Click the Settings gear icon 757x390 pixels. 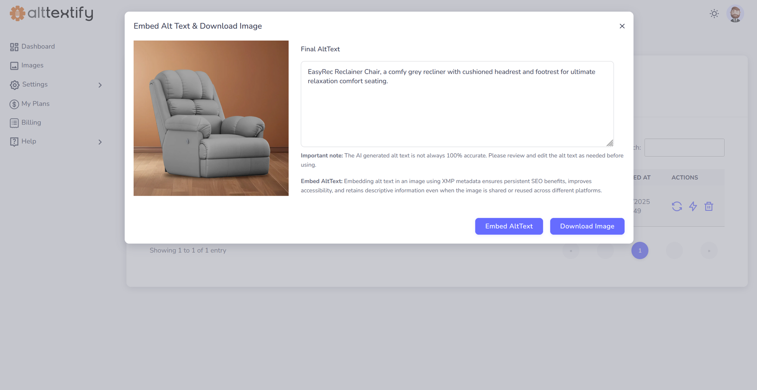click(15, 85)
